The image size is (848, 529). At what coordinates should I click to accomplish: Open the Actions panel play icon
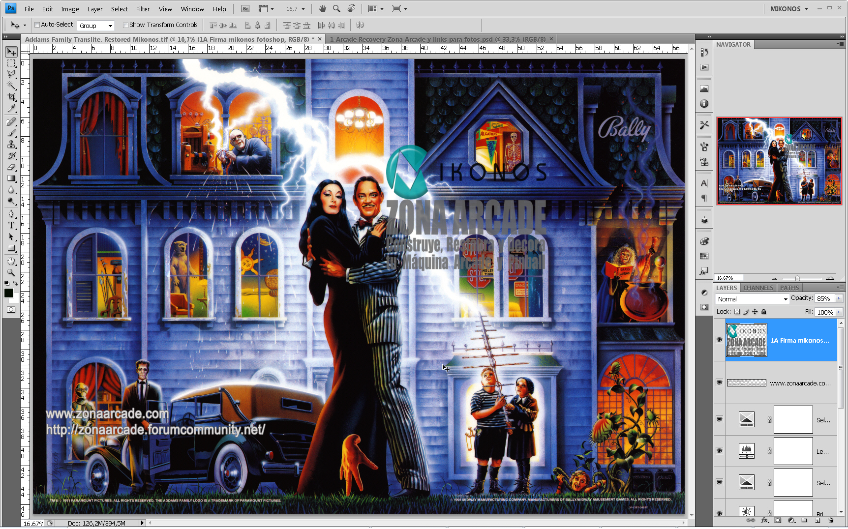tap(704, 67)
